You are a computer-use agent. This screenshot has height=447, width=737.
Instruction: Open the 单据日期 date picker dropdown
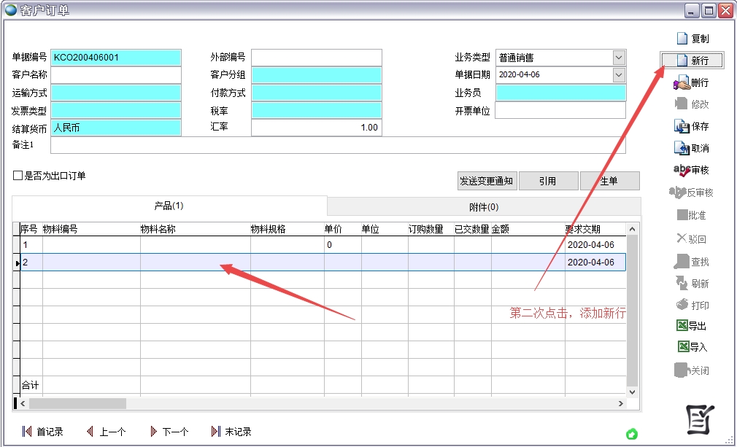(x=619, y=75)
